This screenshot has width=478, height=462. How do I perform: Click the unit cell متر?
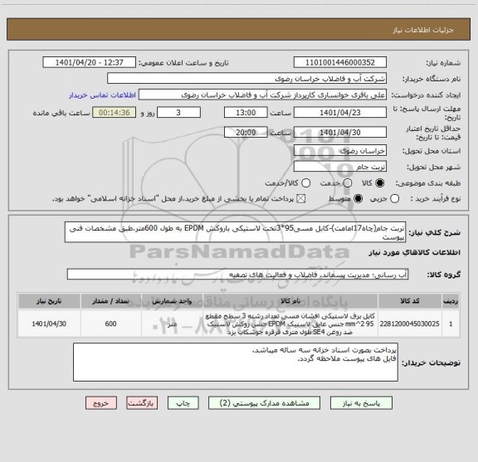(x=172, y=323)
